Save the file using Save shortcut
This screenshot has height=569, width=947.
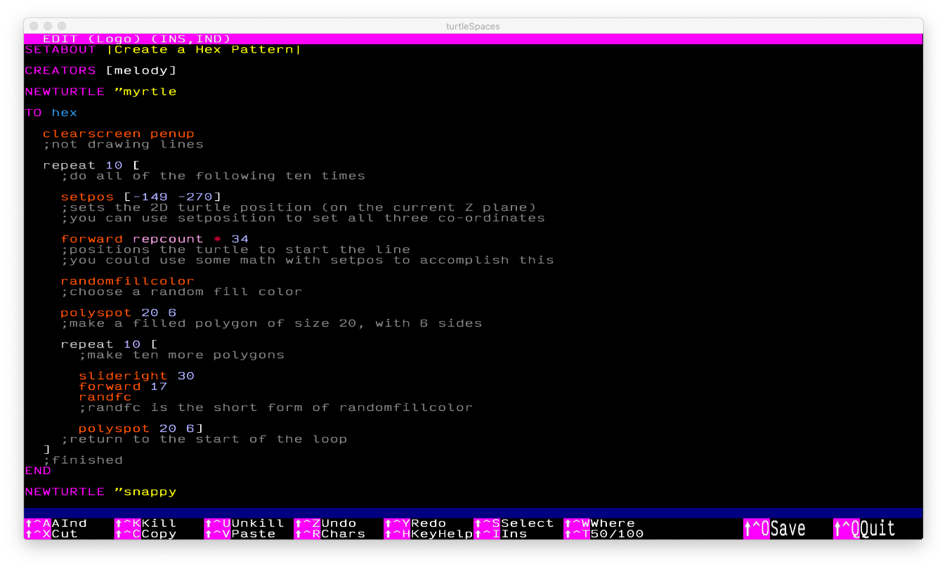[x=775, y=528]
